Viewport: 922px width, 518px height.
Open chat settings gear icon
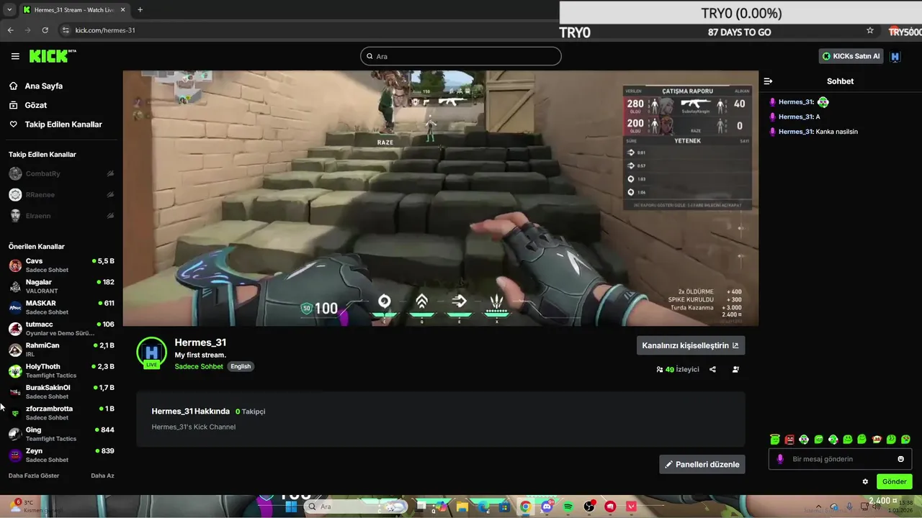click(865, 481)
